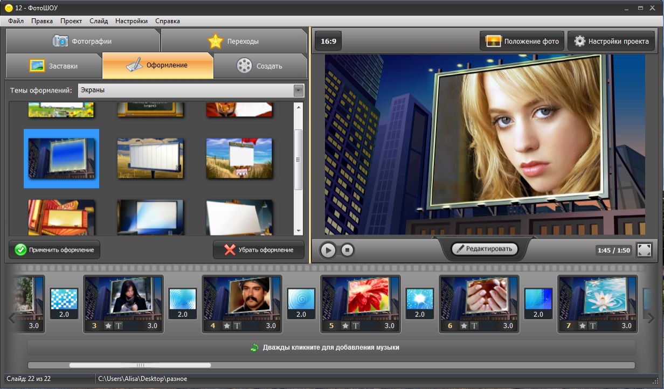Viewport: 664px width, 389px height.
Task: Click the timeline horizontal scrollbar thumb
Action: (x=140, y=365)
